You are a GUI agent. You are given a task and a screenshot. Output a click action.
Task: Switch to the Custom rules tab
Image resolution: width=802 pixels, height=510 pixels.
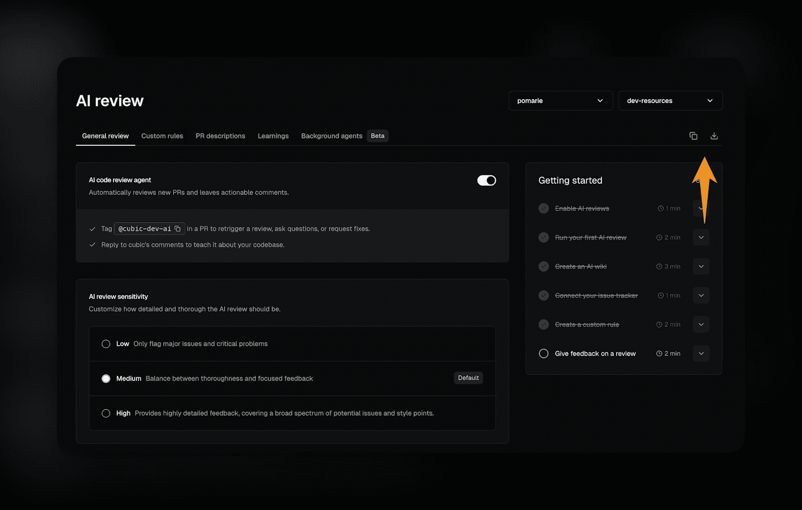point(162,136)
